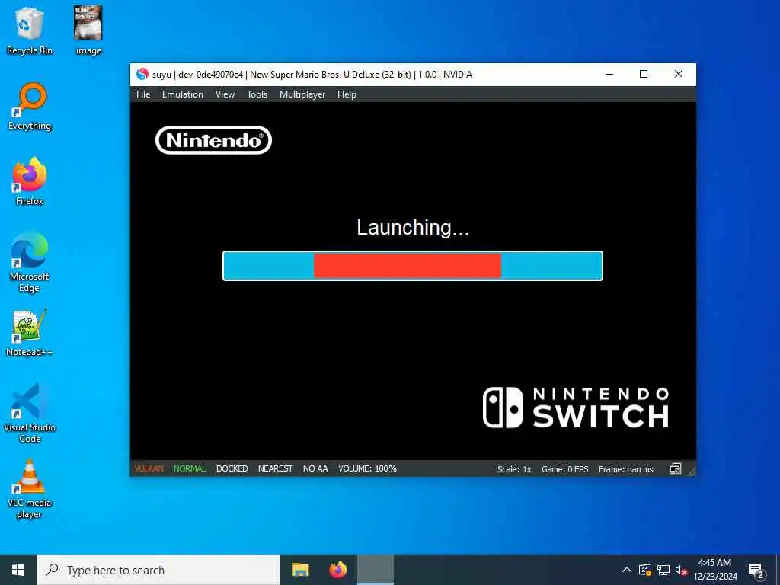Click the security warning tray icon
This screenshot has width=780, height=585.
pyautogui.click(x=645, y=570)
